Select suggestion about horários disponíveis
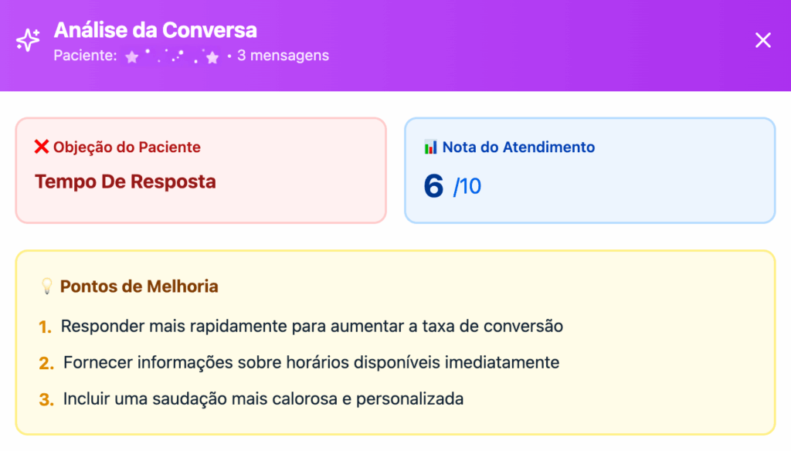 (x=311, y=362)
